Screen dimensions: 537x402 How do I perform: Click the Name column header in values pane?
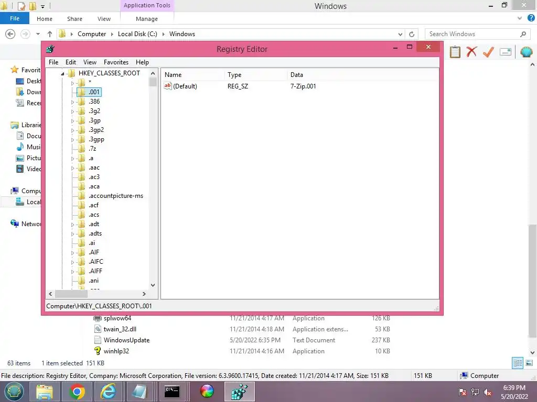pyautogui.click(x=193, y=75)
